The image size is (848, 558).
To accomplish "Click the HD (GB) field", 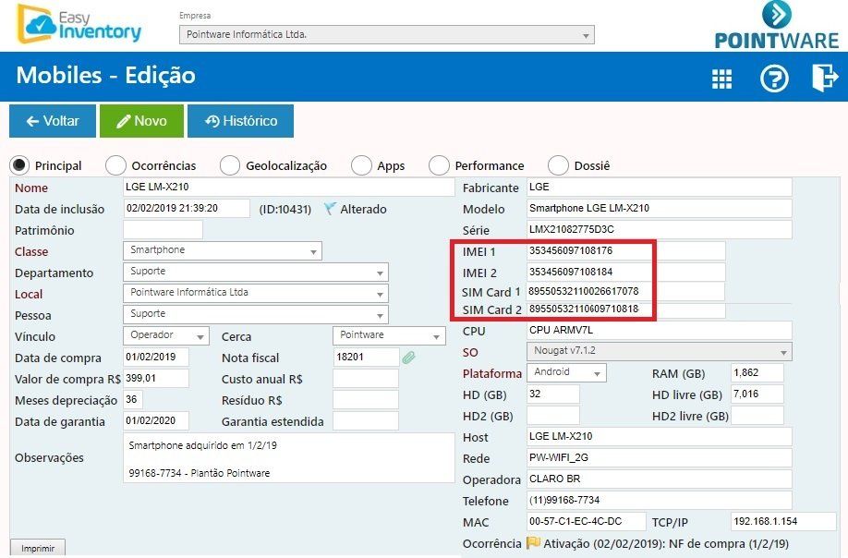I will (552, 394).
